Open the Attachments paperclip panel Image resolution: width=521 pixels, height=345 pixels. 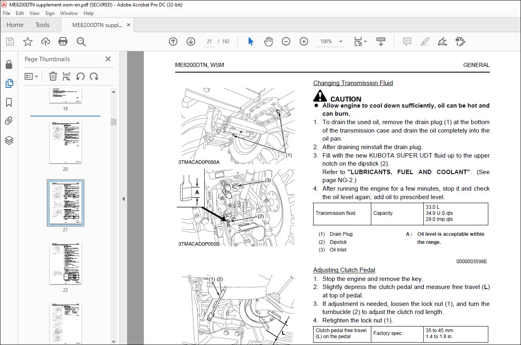9,121
